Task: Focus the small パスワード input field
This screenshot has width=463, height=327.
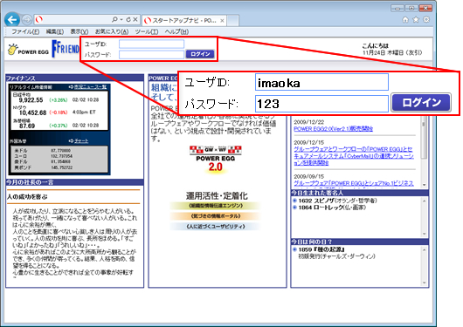Action: pos(151,55)
